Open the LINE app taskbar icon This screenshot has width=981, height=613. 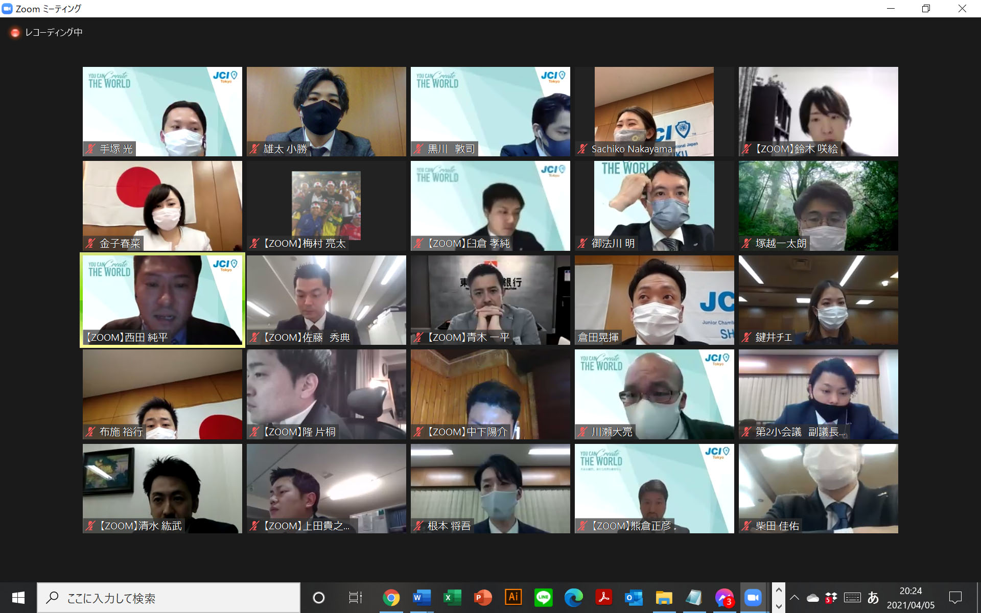(543, 597)
